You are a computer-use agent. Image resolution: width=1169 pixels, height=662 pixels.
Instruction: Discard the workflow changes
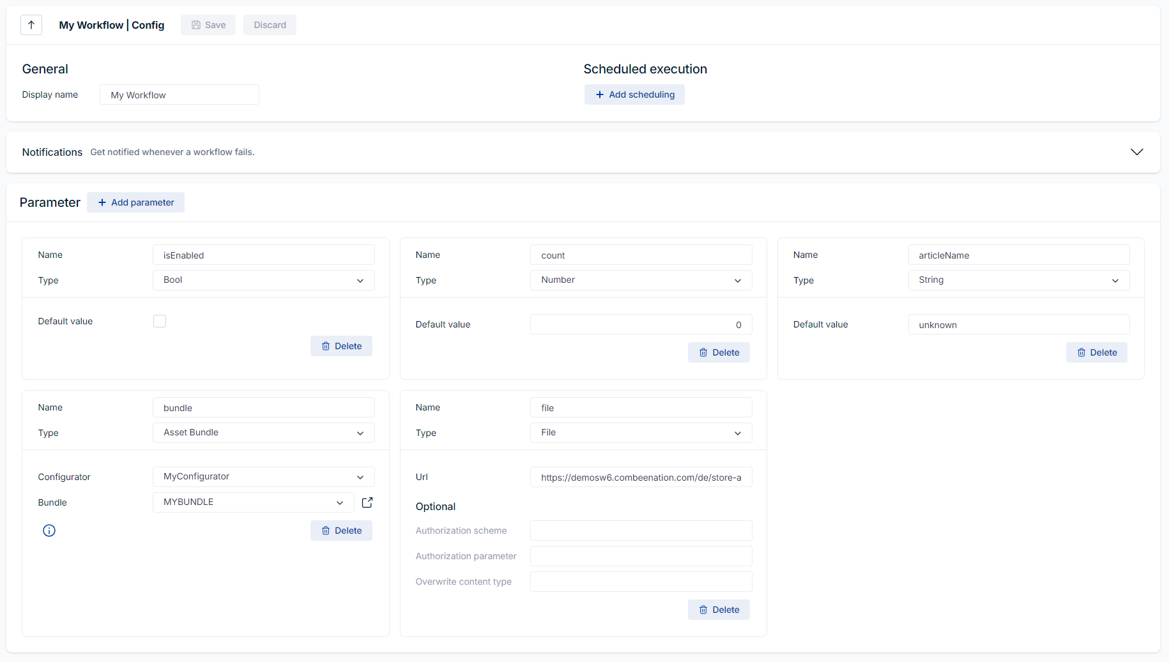click(270, 25)
